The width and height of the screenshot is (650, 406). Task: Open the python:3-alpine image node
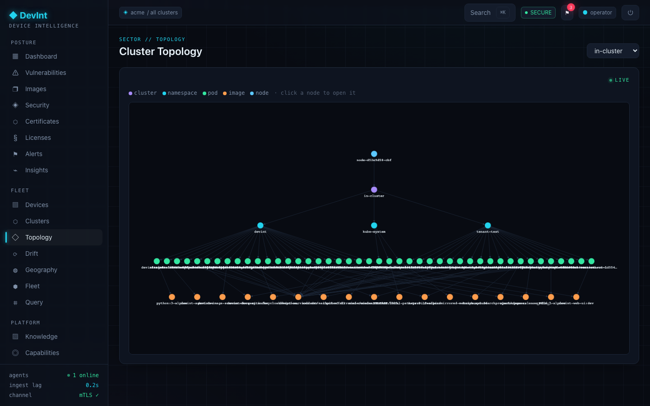pyautogui.click(x=172, y=297)
